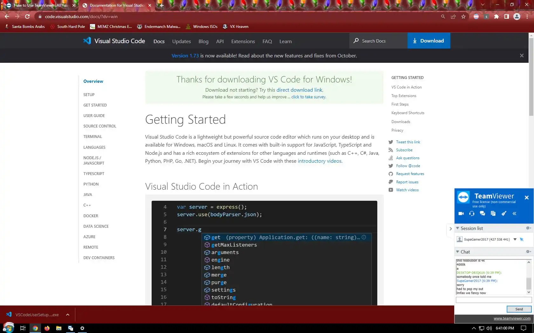Click the click to take survey link
The height and width of the screenshot is (333, 534).
(308, 97)
